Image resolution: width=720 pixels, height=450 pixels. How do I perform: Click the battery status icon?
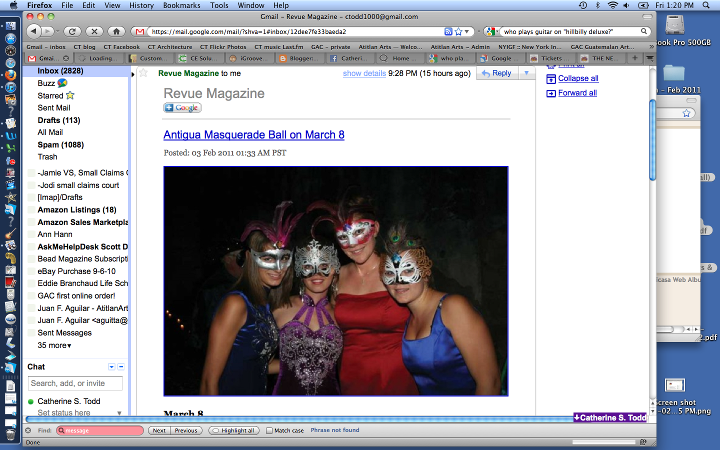[x=643, y=5]
